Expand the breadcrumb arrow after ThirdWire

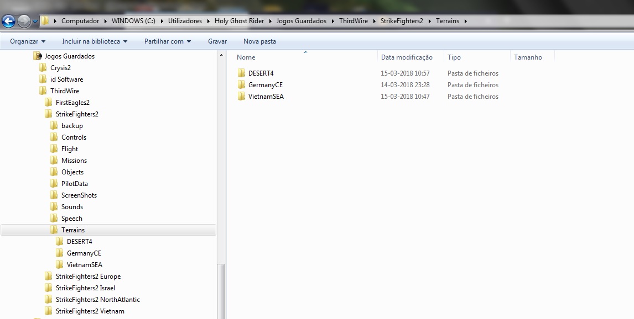pos(375,21)
